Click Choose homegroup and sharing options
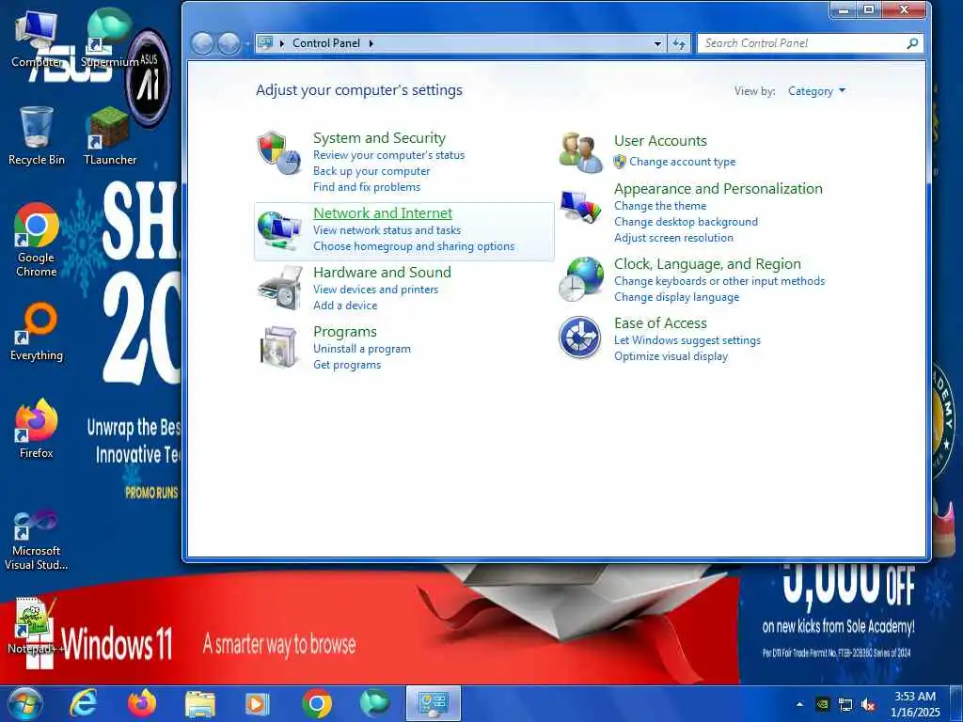The width and height of the screenshot is (963, 722). pos(414,246)
